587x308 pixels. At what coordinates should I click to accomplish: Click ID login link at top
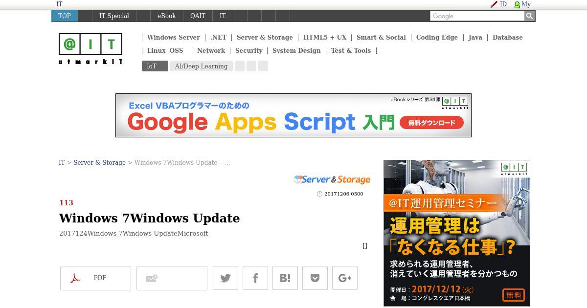[x=503, y=4]
